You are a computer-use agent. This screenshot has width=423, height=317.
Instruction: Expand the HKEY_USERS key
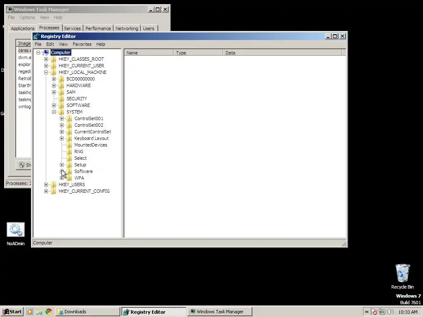click(x=46, y=185)
